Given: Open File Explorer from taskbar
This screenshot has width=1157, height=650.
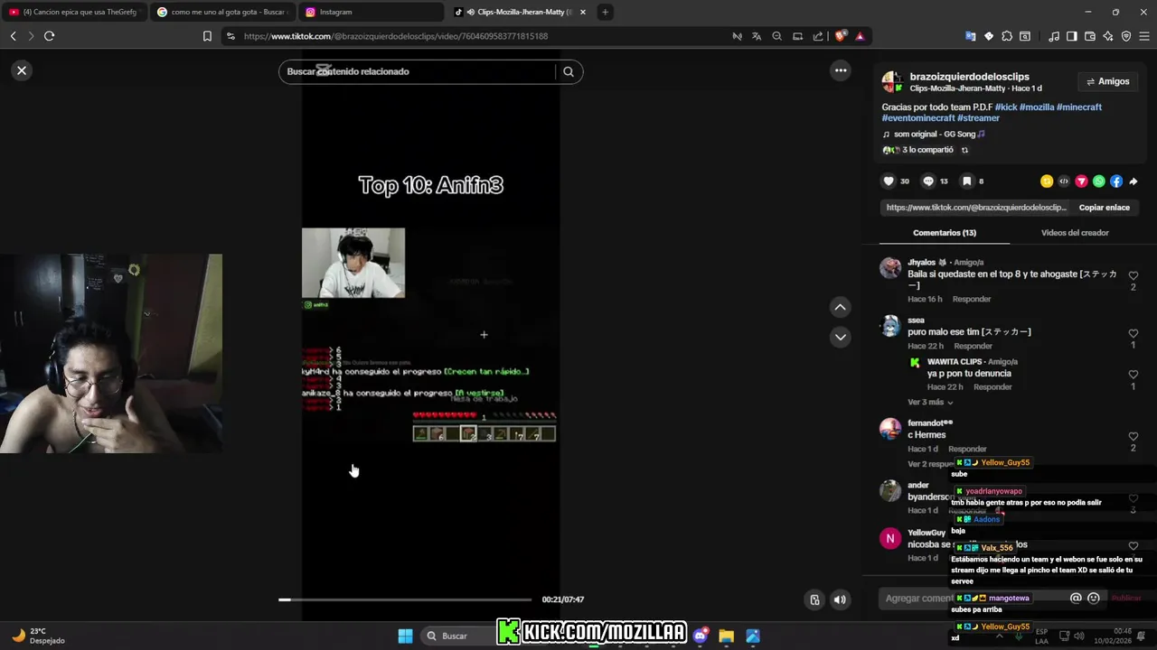Looking at the screenshot, I should coord(726,636).
